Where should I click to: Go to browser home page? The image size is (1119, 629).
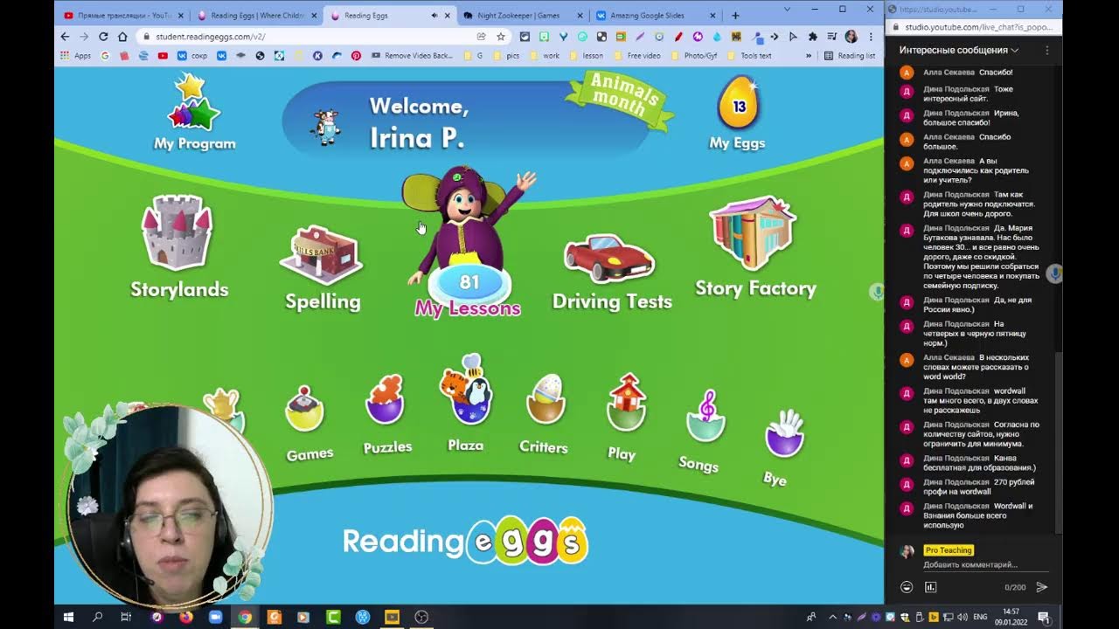click(122, 37)
